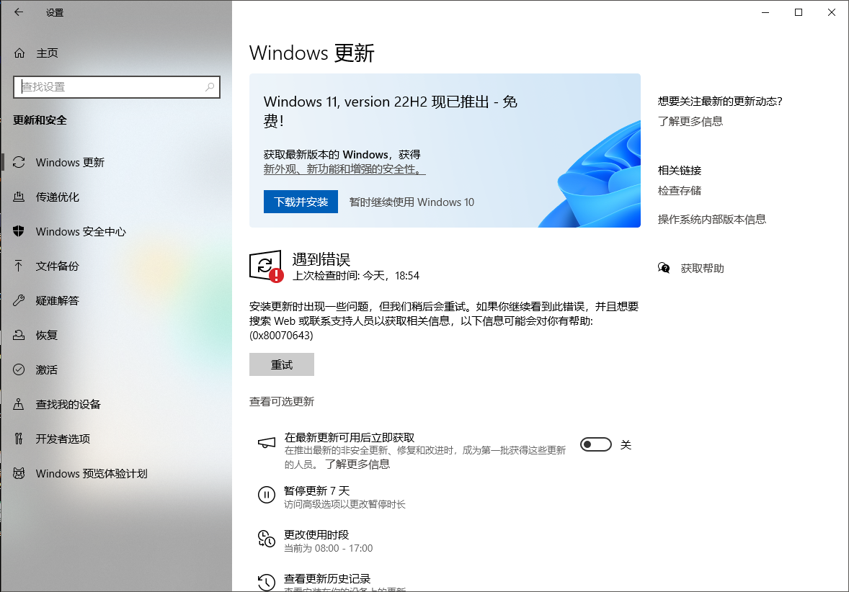Screen dimensions: 849x592
Task: Click the back arrow in Settings header
Action: pyautogui.click(x=19, y=12)
